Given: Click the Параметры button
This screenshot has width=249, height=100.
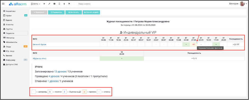Looking at the screenshot, I should tap(56, 12).
